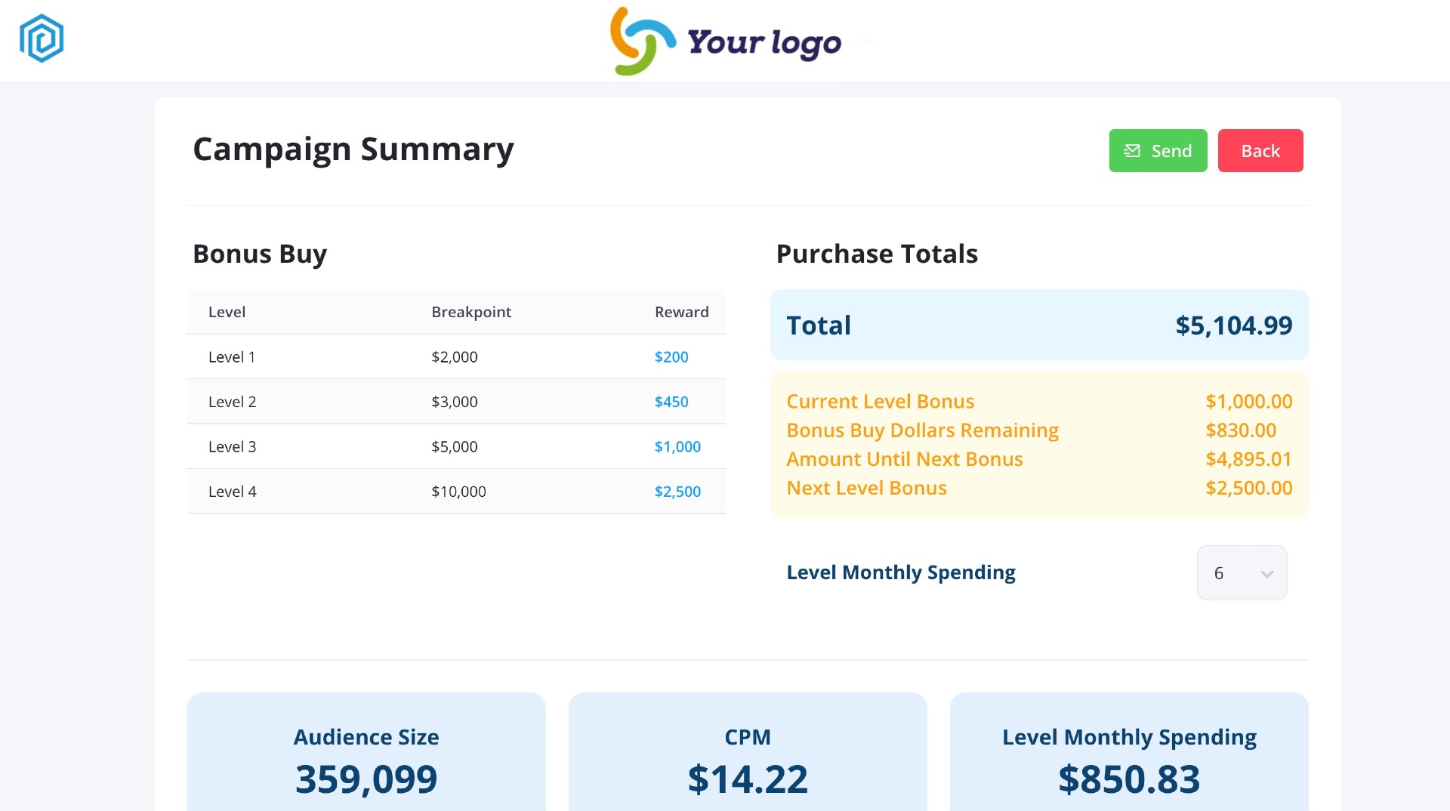The width and height of the screenshot is (1450, 811).
Task: Click the swirl 'Your logo' brand image
Action: tap(725, 42)
